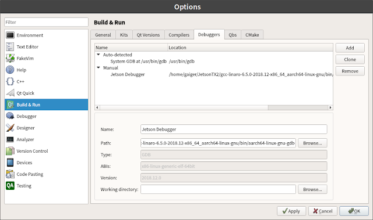Select the Designer pencil icon
Viewport: 373px width, 220px height.
[x=10, y=128]
